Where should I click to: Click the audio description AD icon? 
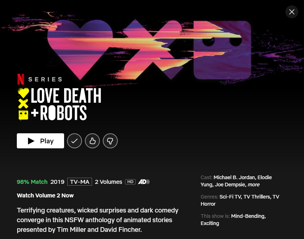tap(144, 182)
